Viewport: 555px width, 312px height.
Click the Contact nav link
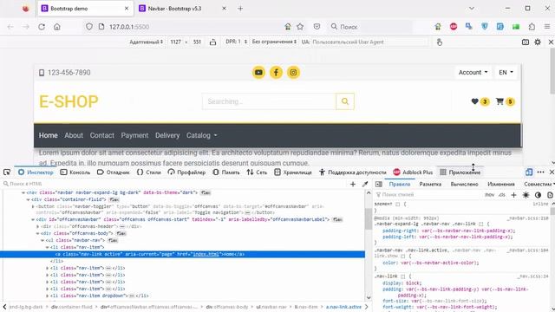(102, 135)
